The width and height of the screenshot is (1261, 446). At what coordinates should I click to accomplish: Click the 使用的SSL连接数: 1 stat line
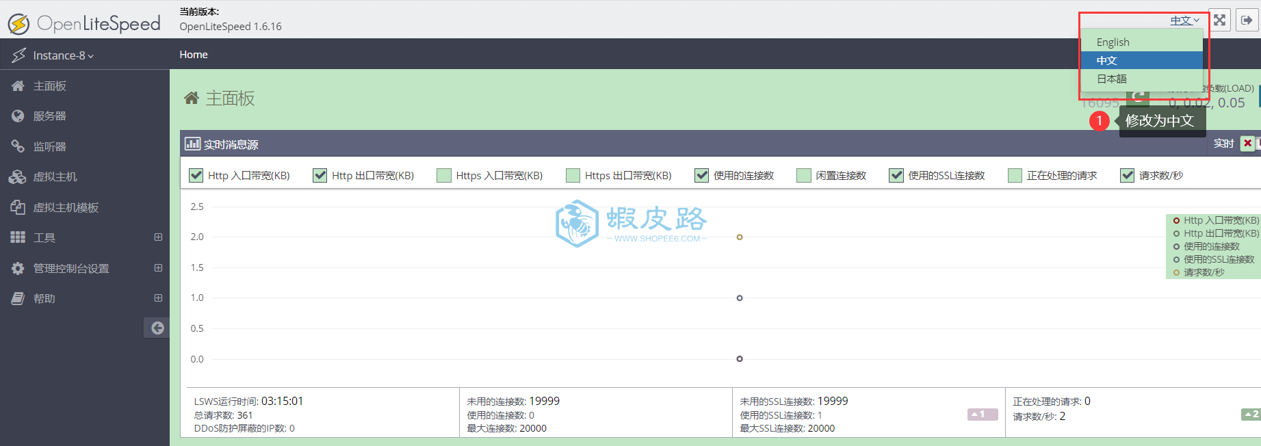[781, 415]
